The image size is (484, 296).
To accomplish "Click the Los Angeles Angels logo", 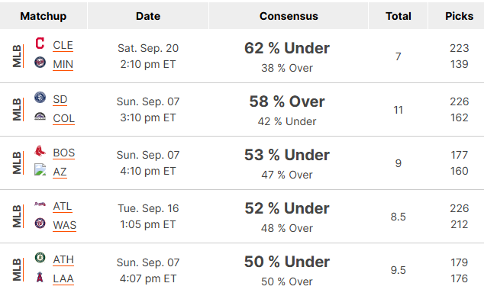I will point(40,277).
